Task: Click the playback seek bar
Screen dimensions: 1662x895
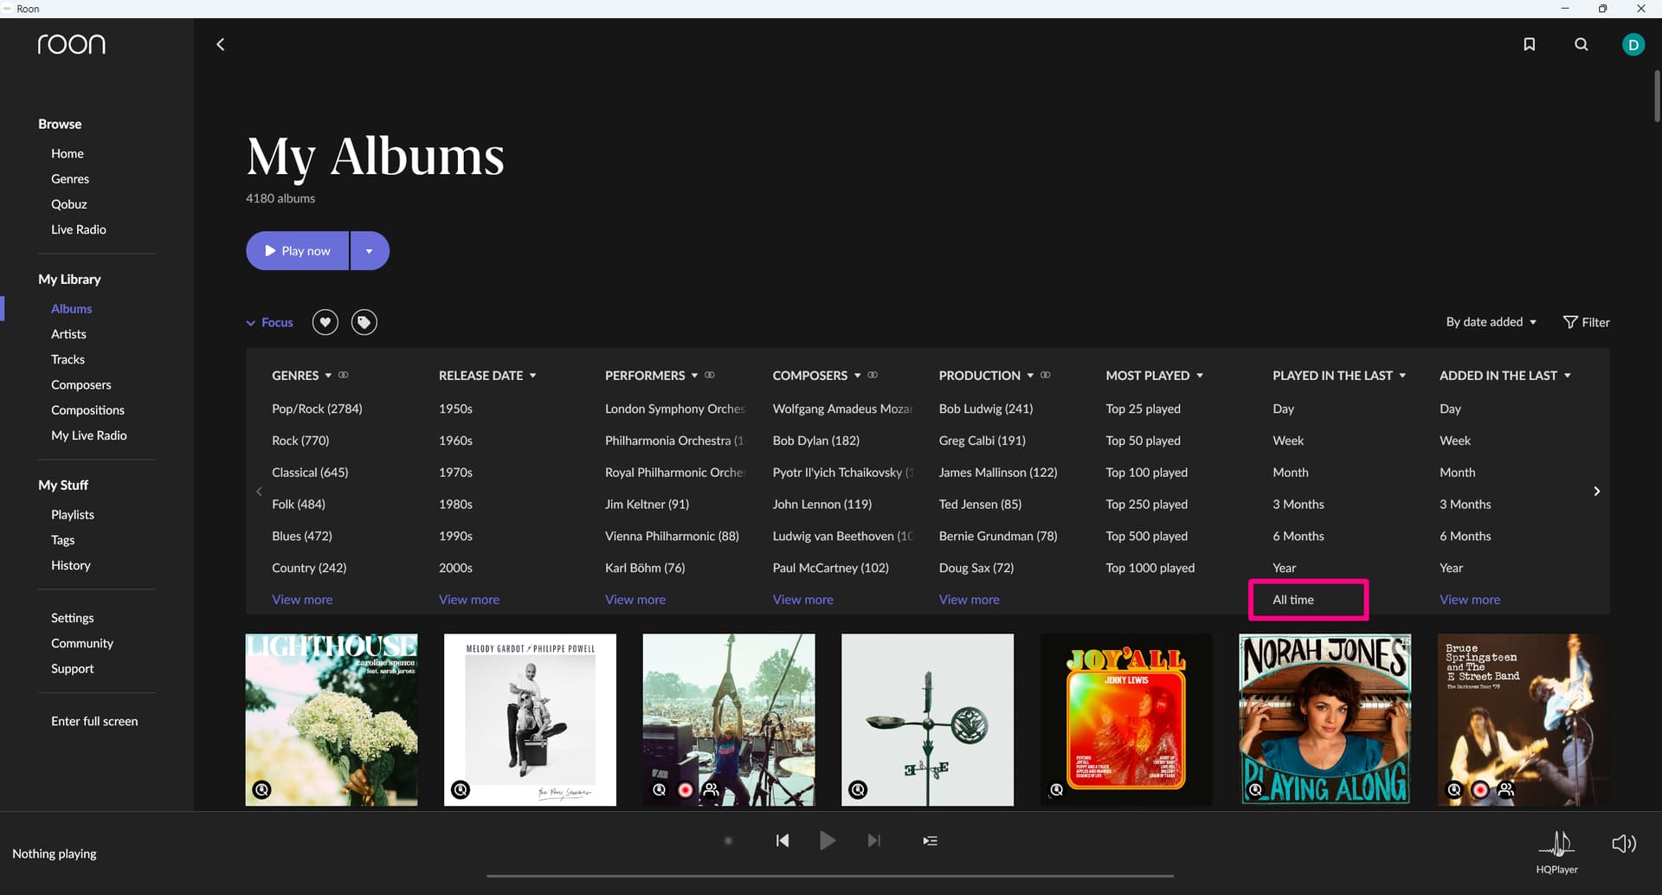Action: pyautogui.click(x=829, y=875)
